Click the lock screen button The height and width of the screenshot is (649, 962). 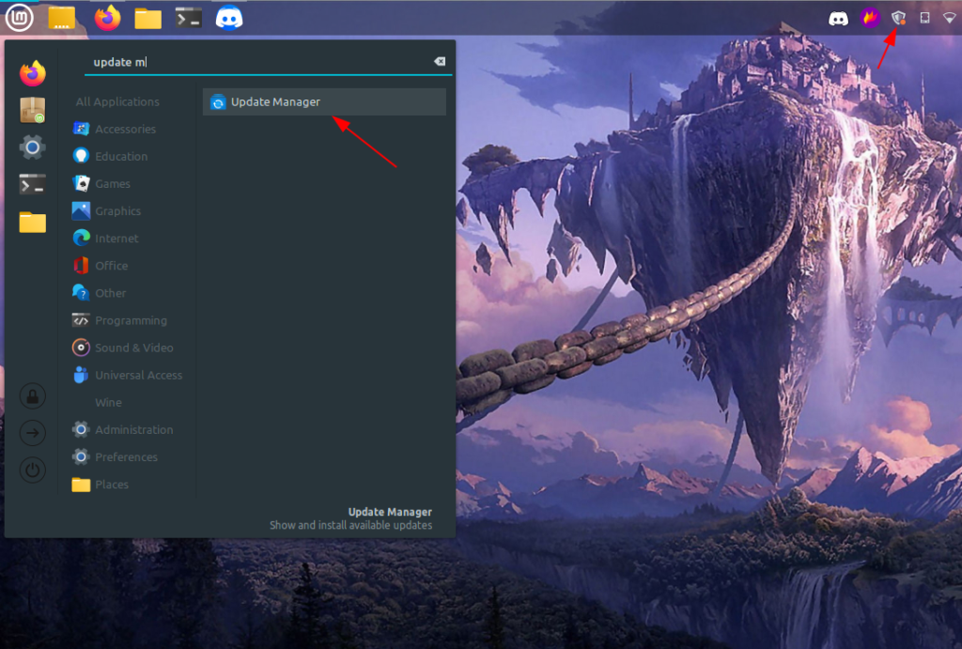tap(33, 396)
